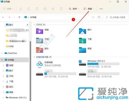Collapse the 设备和驱动器 (4) group
Screen dimensions: 129x101
click(x=34, y=57)
